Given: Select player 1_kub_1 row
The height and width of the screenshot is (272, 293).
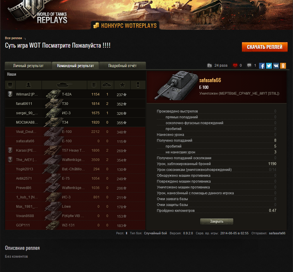Looking at the screenshot, I should click(x=75, y=197).
